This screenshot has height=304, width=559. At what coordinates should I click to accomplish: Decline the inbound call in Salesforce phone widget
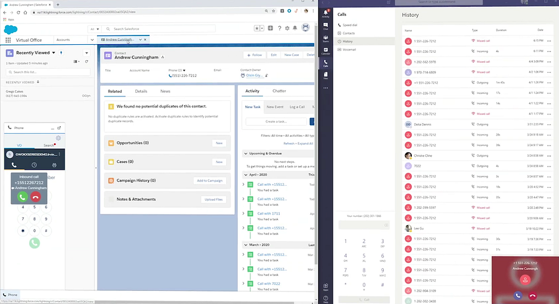pyautogui.click(x=35, y=196)
